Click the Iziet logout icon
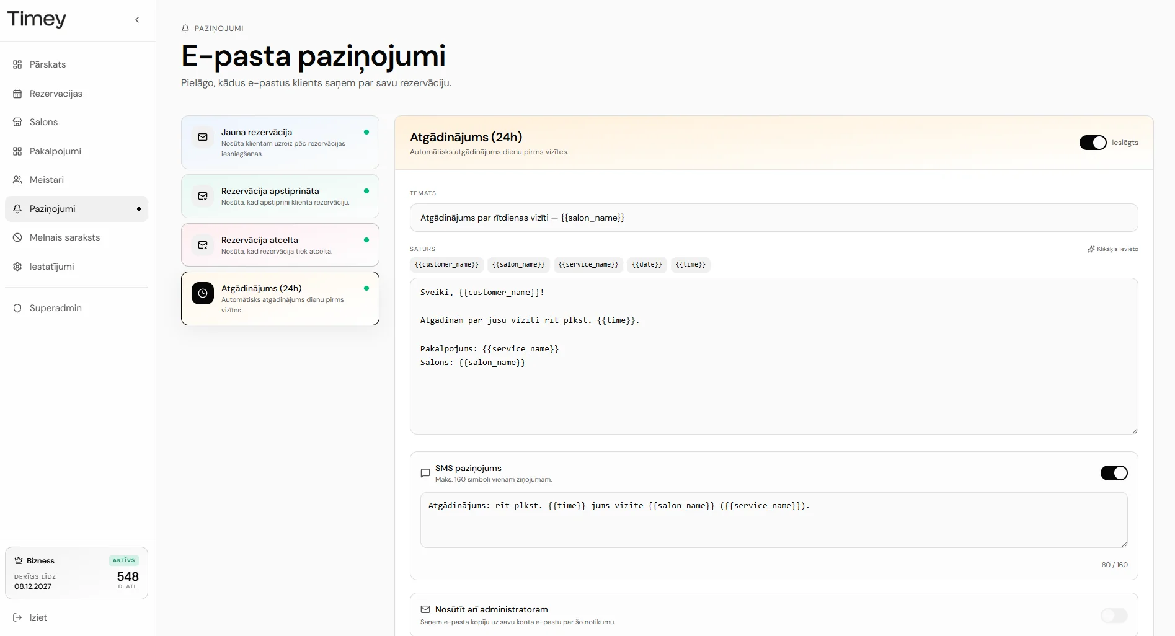This screenshot has width=1175, height=636. click(x=17, y=617)
